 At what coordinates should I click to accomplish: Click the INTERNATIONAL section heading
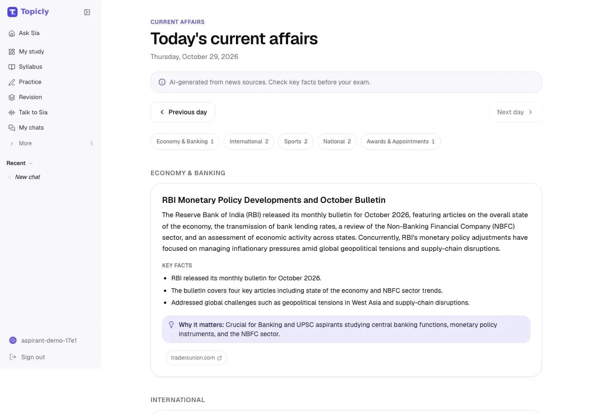[x=178, y=400]
